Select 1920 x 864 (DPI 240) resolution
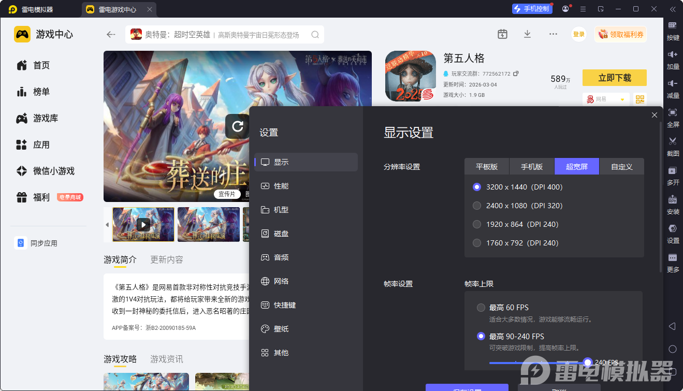The image size is (683, 391). pyautogui.click(x=477, y=224)
